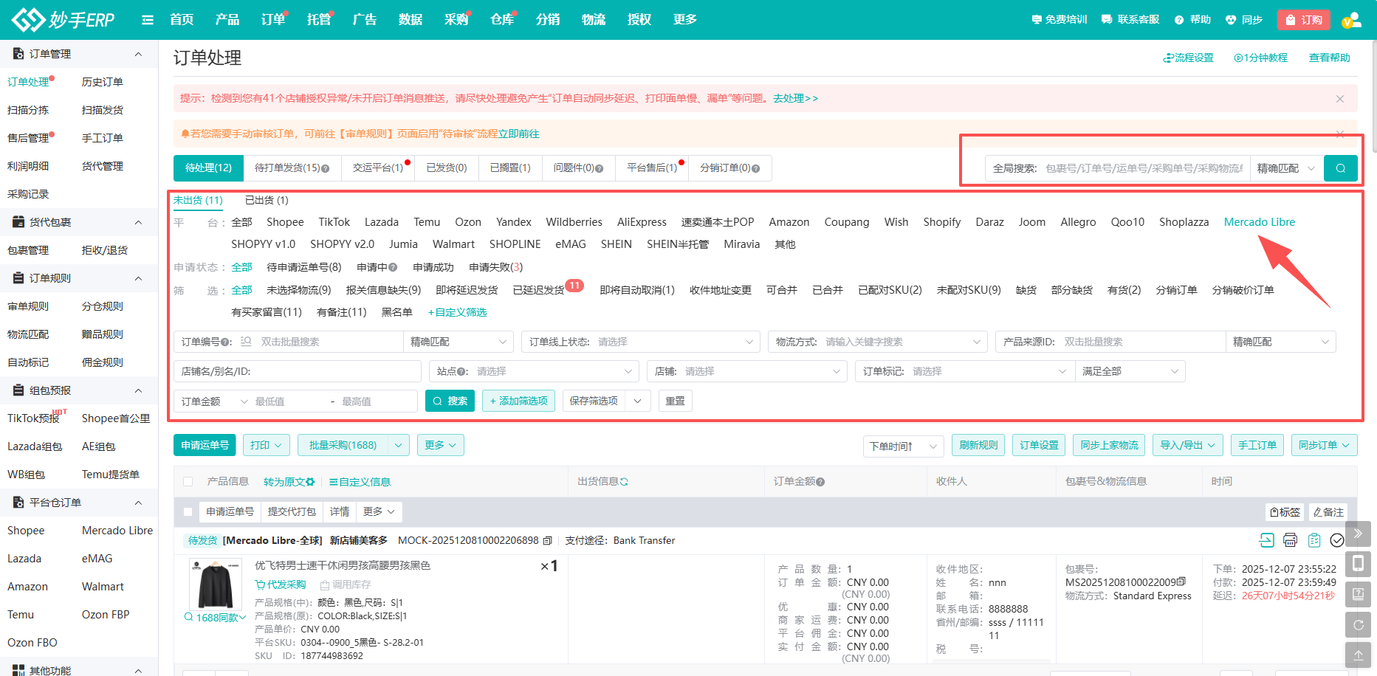
Task: Click the 最低值 amount input
Action: [288, 401]
